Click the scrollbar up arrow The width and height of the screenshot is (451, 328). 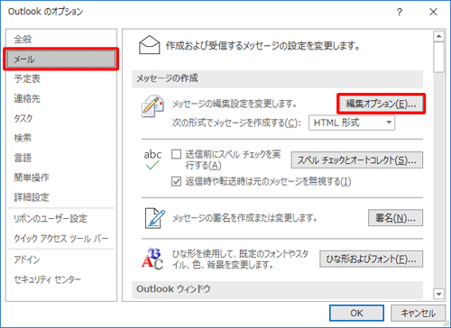click(439, 36)
